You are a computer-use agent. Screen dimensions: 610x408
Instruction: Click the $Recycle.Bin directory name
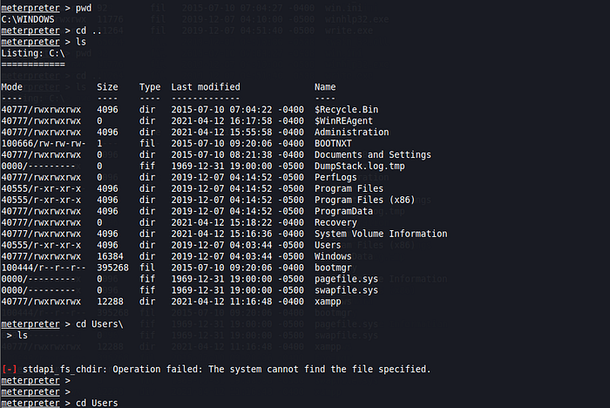point(346,110)
